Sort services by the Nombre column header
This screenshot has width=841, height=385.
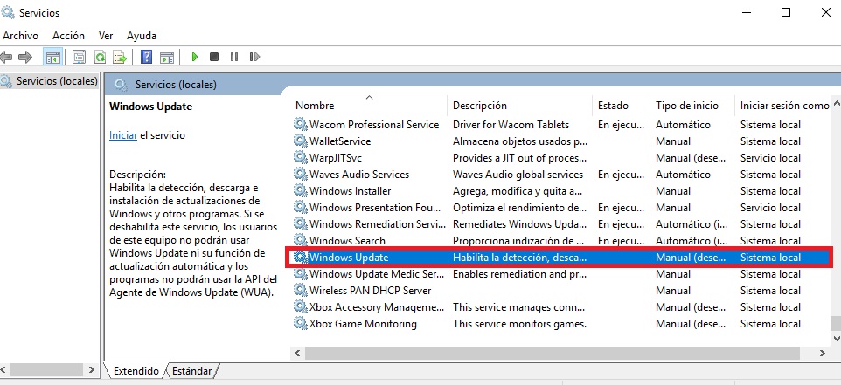tap(315, 106)
